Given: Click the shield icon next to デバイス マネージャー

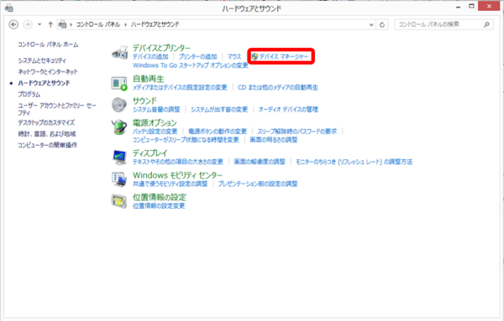Looking at the screenshot, I should click(x=255, y=57).
